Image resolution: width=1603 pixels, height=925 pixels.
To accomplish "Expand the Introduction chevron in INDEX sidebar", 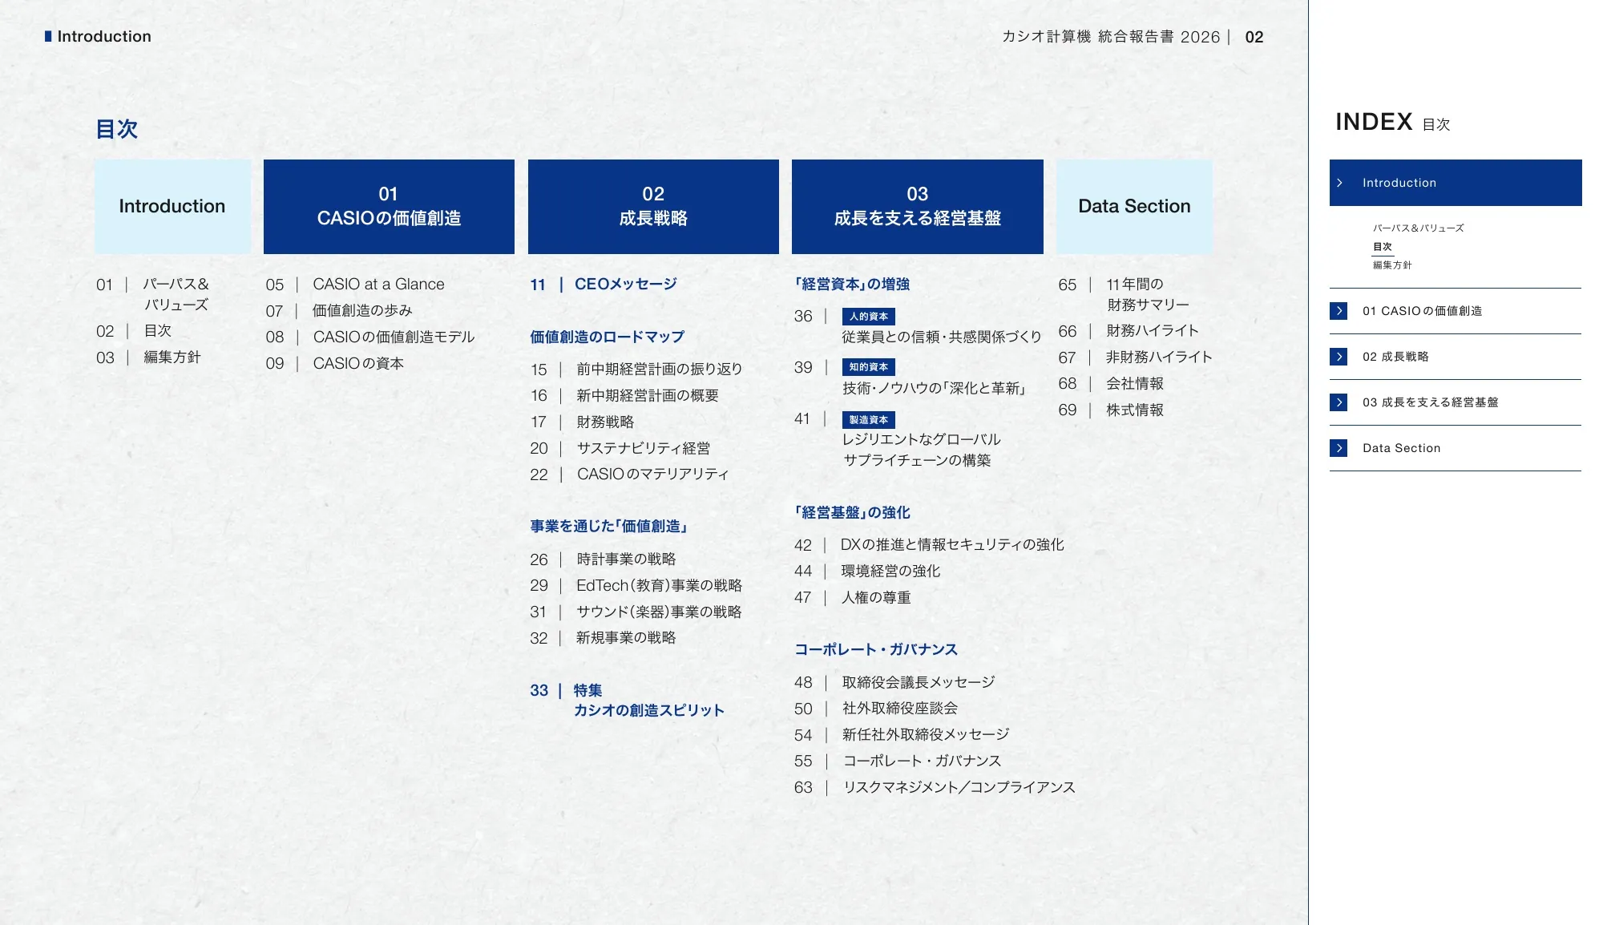I will tap(1339, 183).
